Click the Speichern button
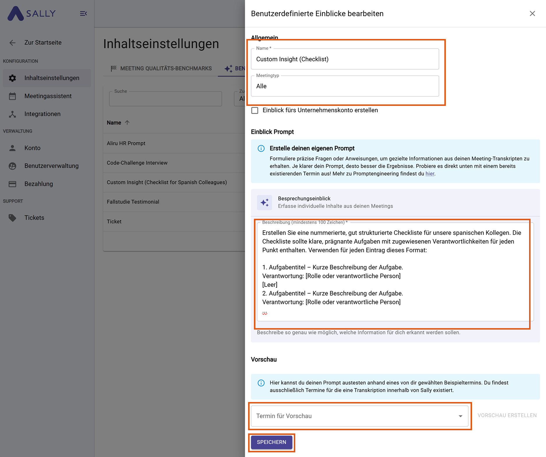546x457 pixels. pyautogui.click(x=271, y=442)
